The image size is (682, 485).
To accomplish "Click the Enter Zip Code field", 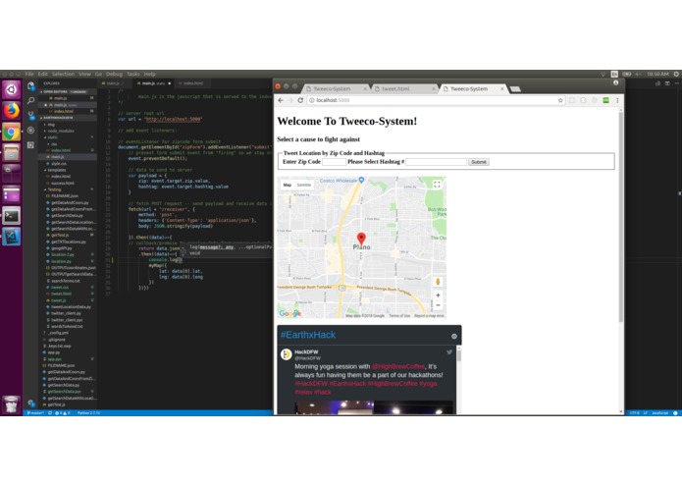I will (x=334, y=162).
